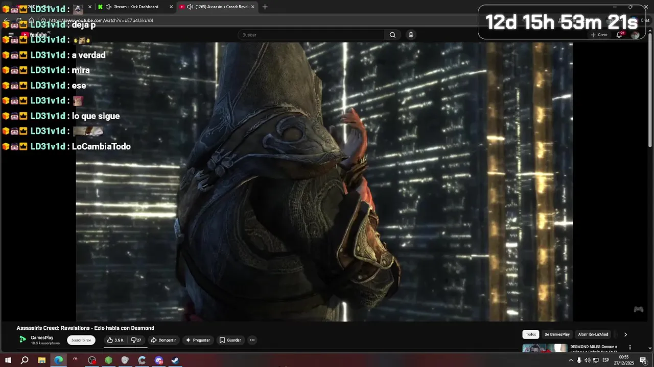This screenshot has height=367, width=654.
Task: Select the Altaïr Ibn-La'Ahad filter chip
Action: click(593, 334)
